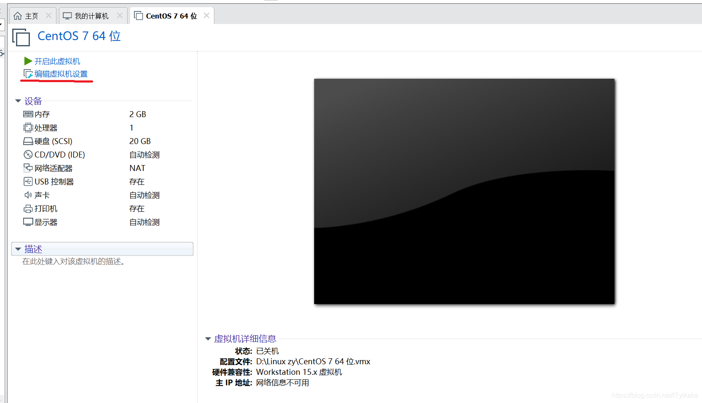This screenshot has height=403, width=702.
Task: Collapse the 描述 description section
Action: pyautogui.click(x=18, y=249)
